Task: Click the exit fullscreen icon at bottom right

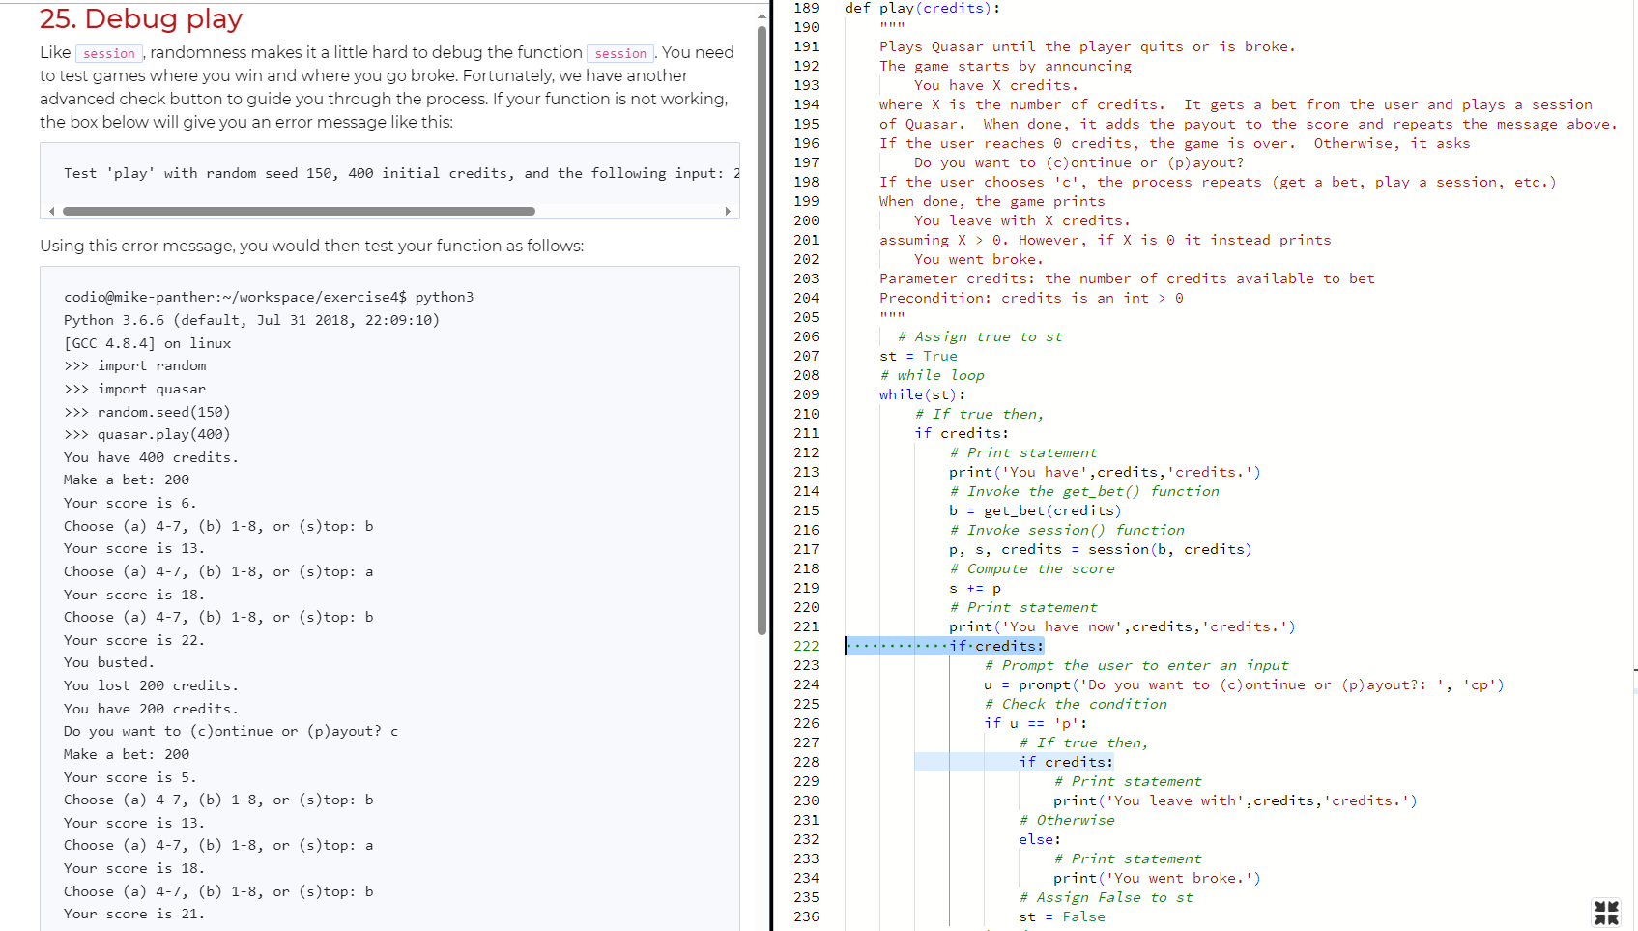Action: 1606,912
